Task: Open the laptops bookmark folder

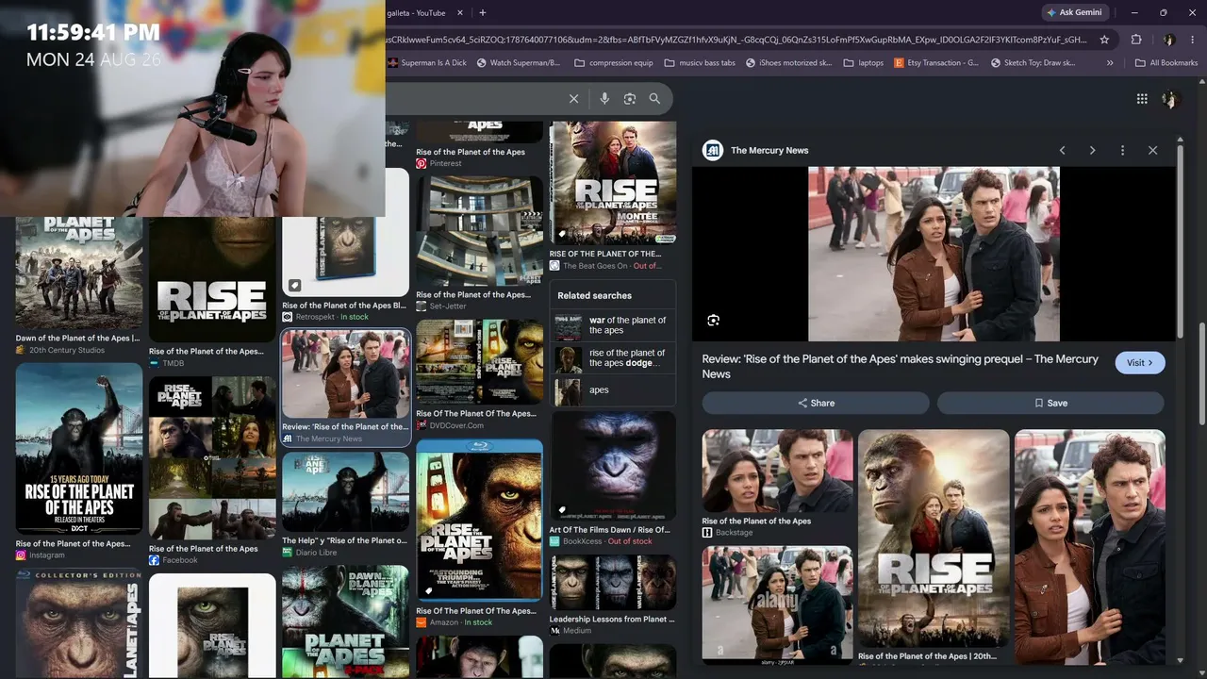Action: click(x=864, y=63)
